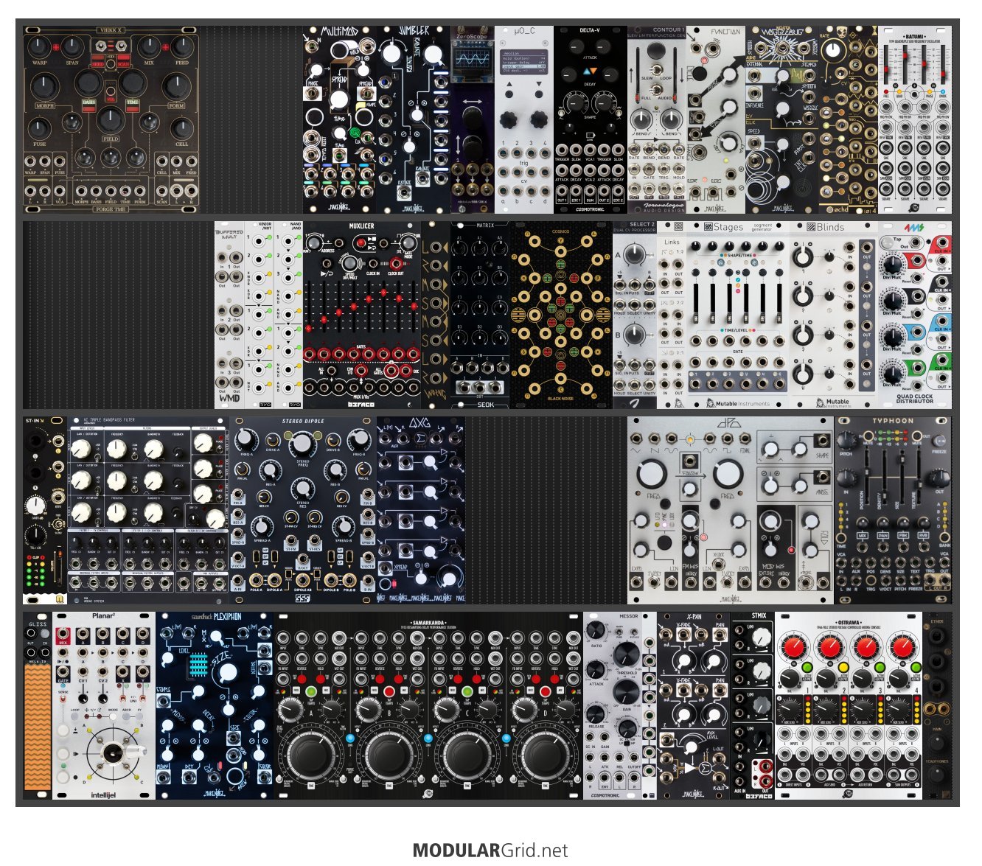Screen dimensions: 982x866
Task: Select the Jumbler module
Action: pos(414,120)
